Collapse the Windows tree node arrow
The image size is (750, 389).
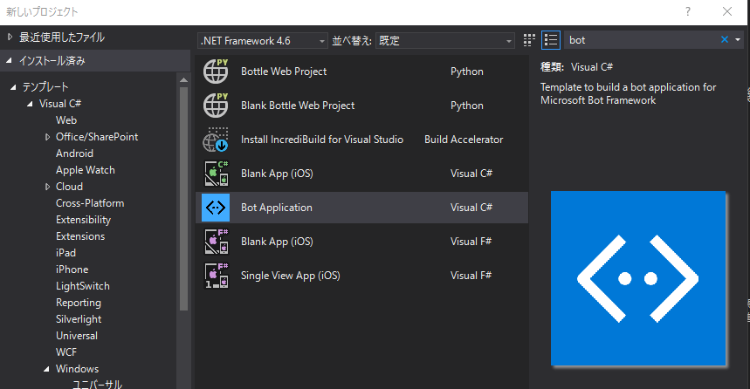[46, 369]
